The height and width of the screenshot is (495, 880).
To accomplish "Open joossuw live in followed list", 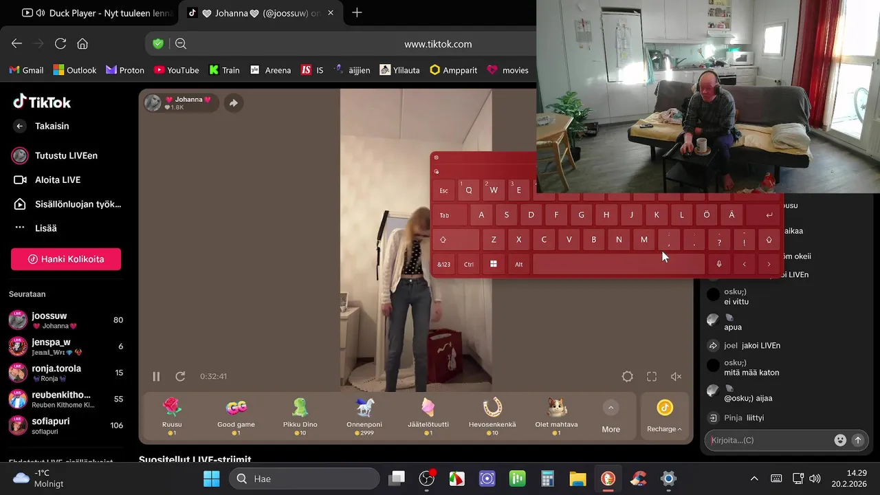I will pyautogui.click(x=66, y=320).
